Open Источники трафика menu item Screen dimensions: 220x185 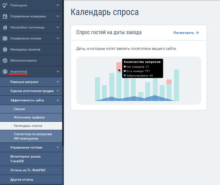tap(29, 117)
